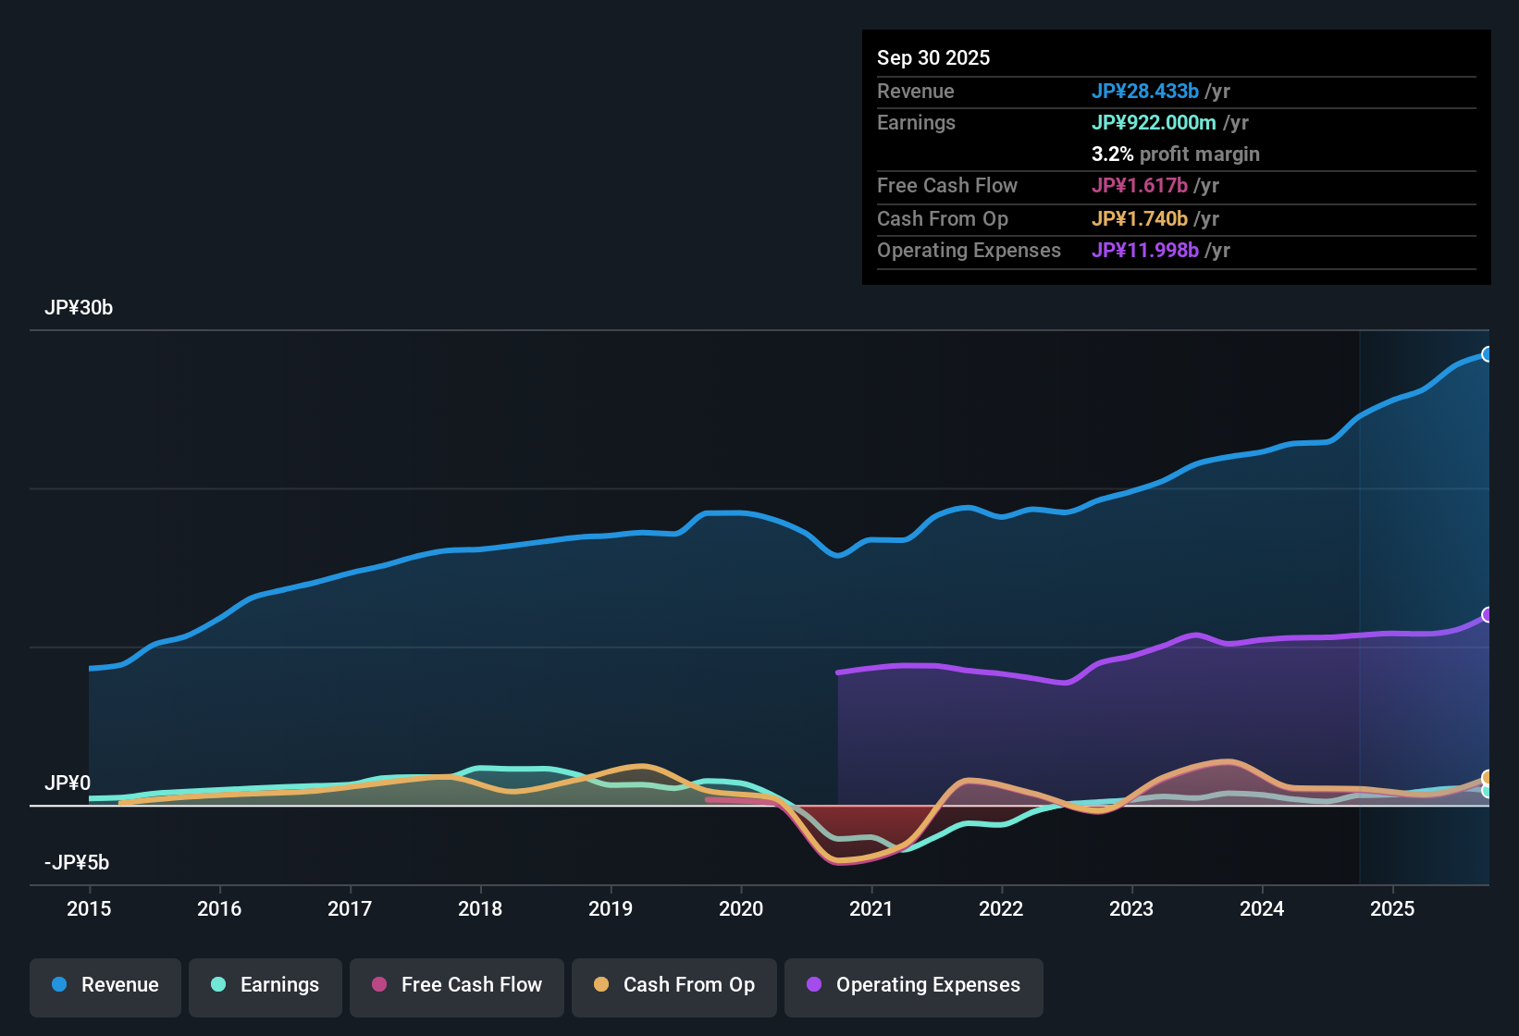Select the Revenue endpoint marker on the chart
This screenshot has width=1519, height=1036.
pos(1488,354)
